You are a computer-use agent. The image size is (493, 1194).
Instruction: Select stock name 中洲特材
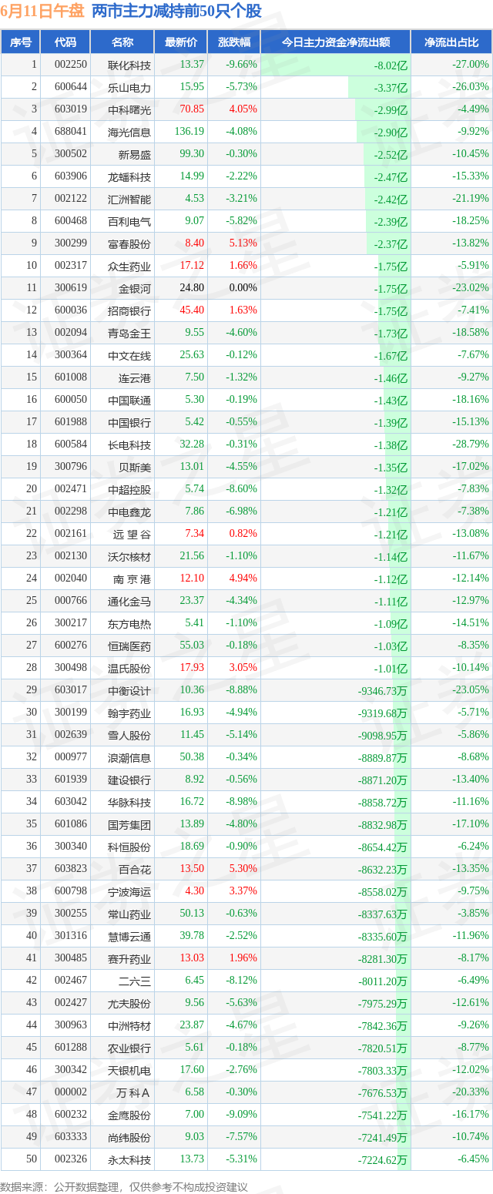(129, 1025)
